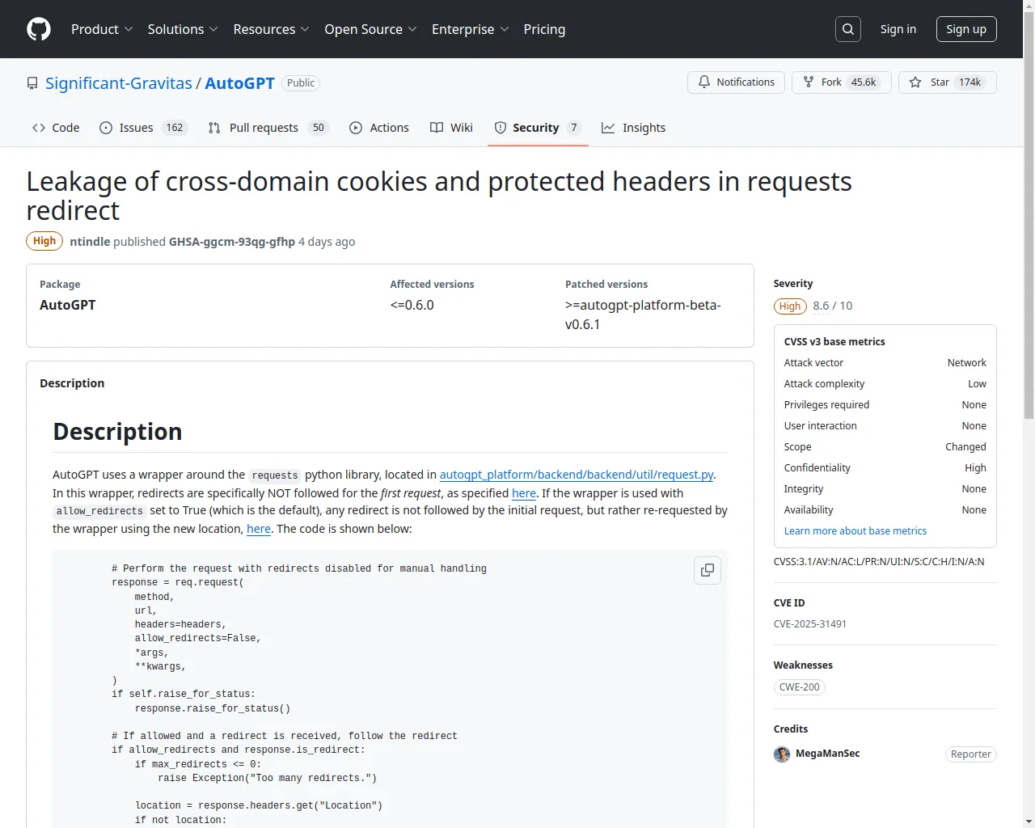Click the star icon in Star button
The image size is (1035, 828).
(x=915, y=82)
